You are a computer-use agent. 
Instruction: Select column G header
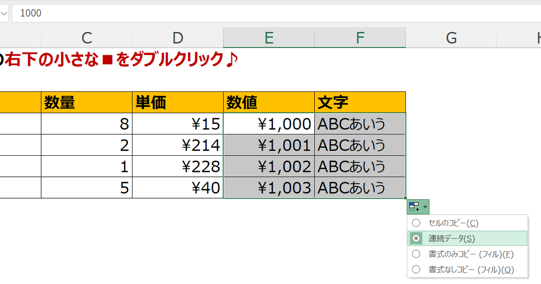(451, 38)
